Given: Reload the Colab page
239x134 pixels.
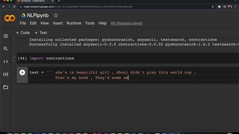Looking at the screenshot, I should [14, 7].
